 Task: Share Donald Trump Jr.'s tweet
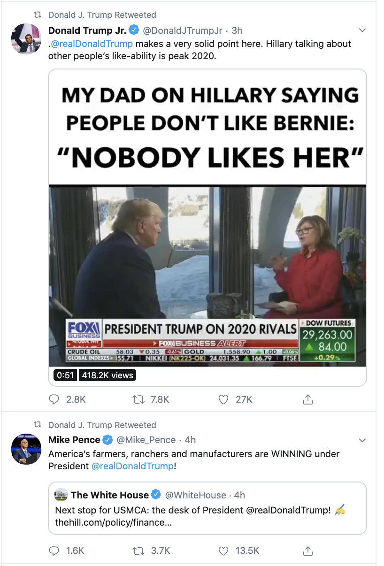click(x=308, y=399)
